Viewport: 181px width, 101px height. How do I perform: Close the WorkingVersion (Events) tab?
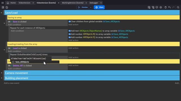(86, 3)
